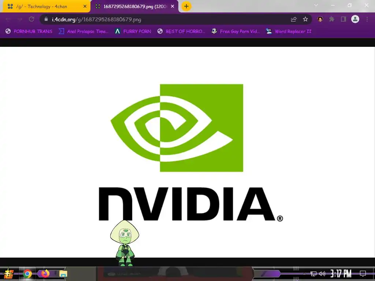Restore down the Chrome window
This screenshot has width=375, height=281.
[350, 5]
